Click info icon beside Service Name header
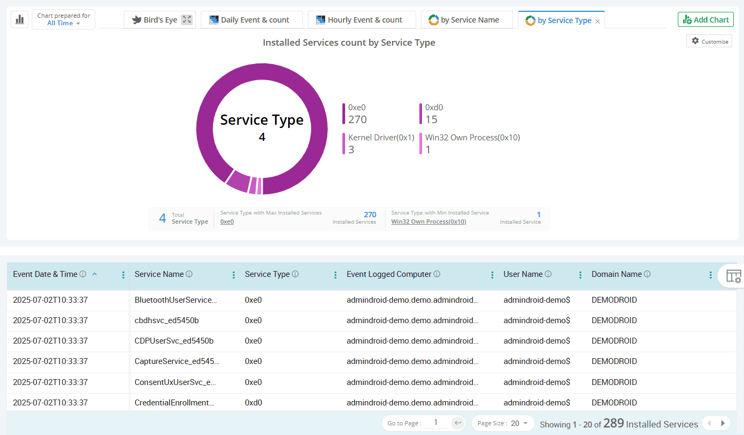The width and height of the screenshot is (744, 435). coord(189,274)
